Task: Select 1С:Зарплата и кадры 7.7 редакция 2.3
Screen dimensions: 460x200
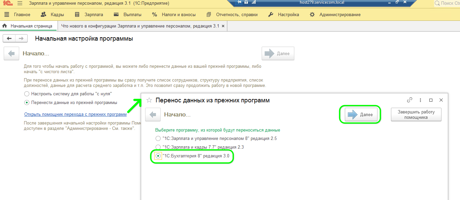Action: 200,147
